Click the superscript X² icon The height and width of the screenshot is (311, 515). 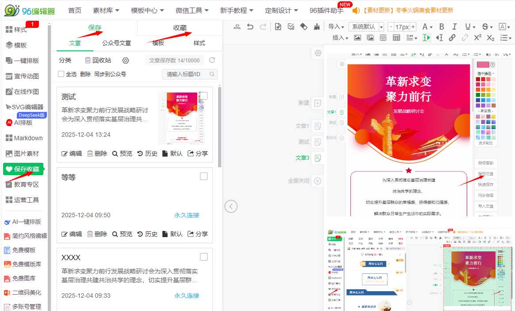477,38
